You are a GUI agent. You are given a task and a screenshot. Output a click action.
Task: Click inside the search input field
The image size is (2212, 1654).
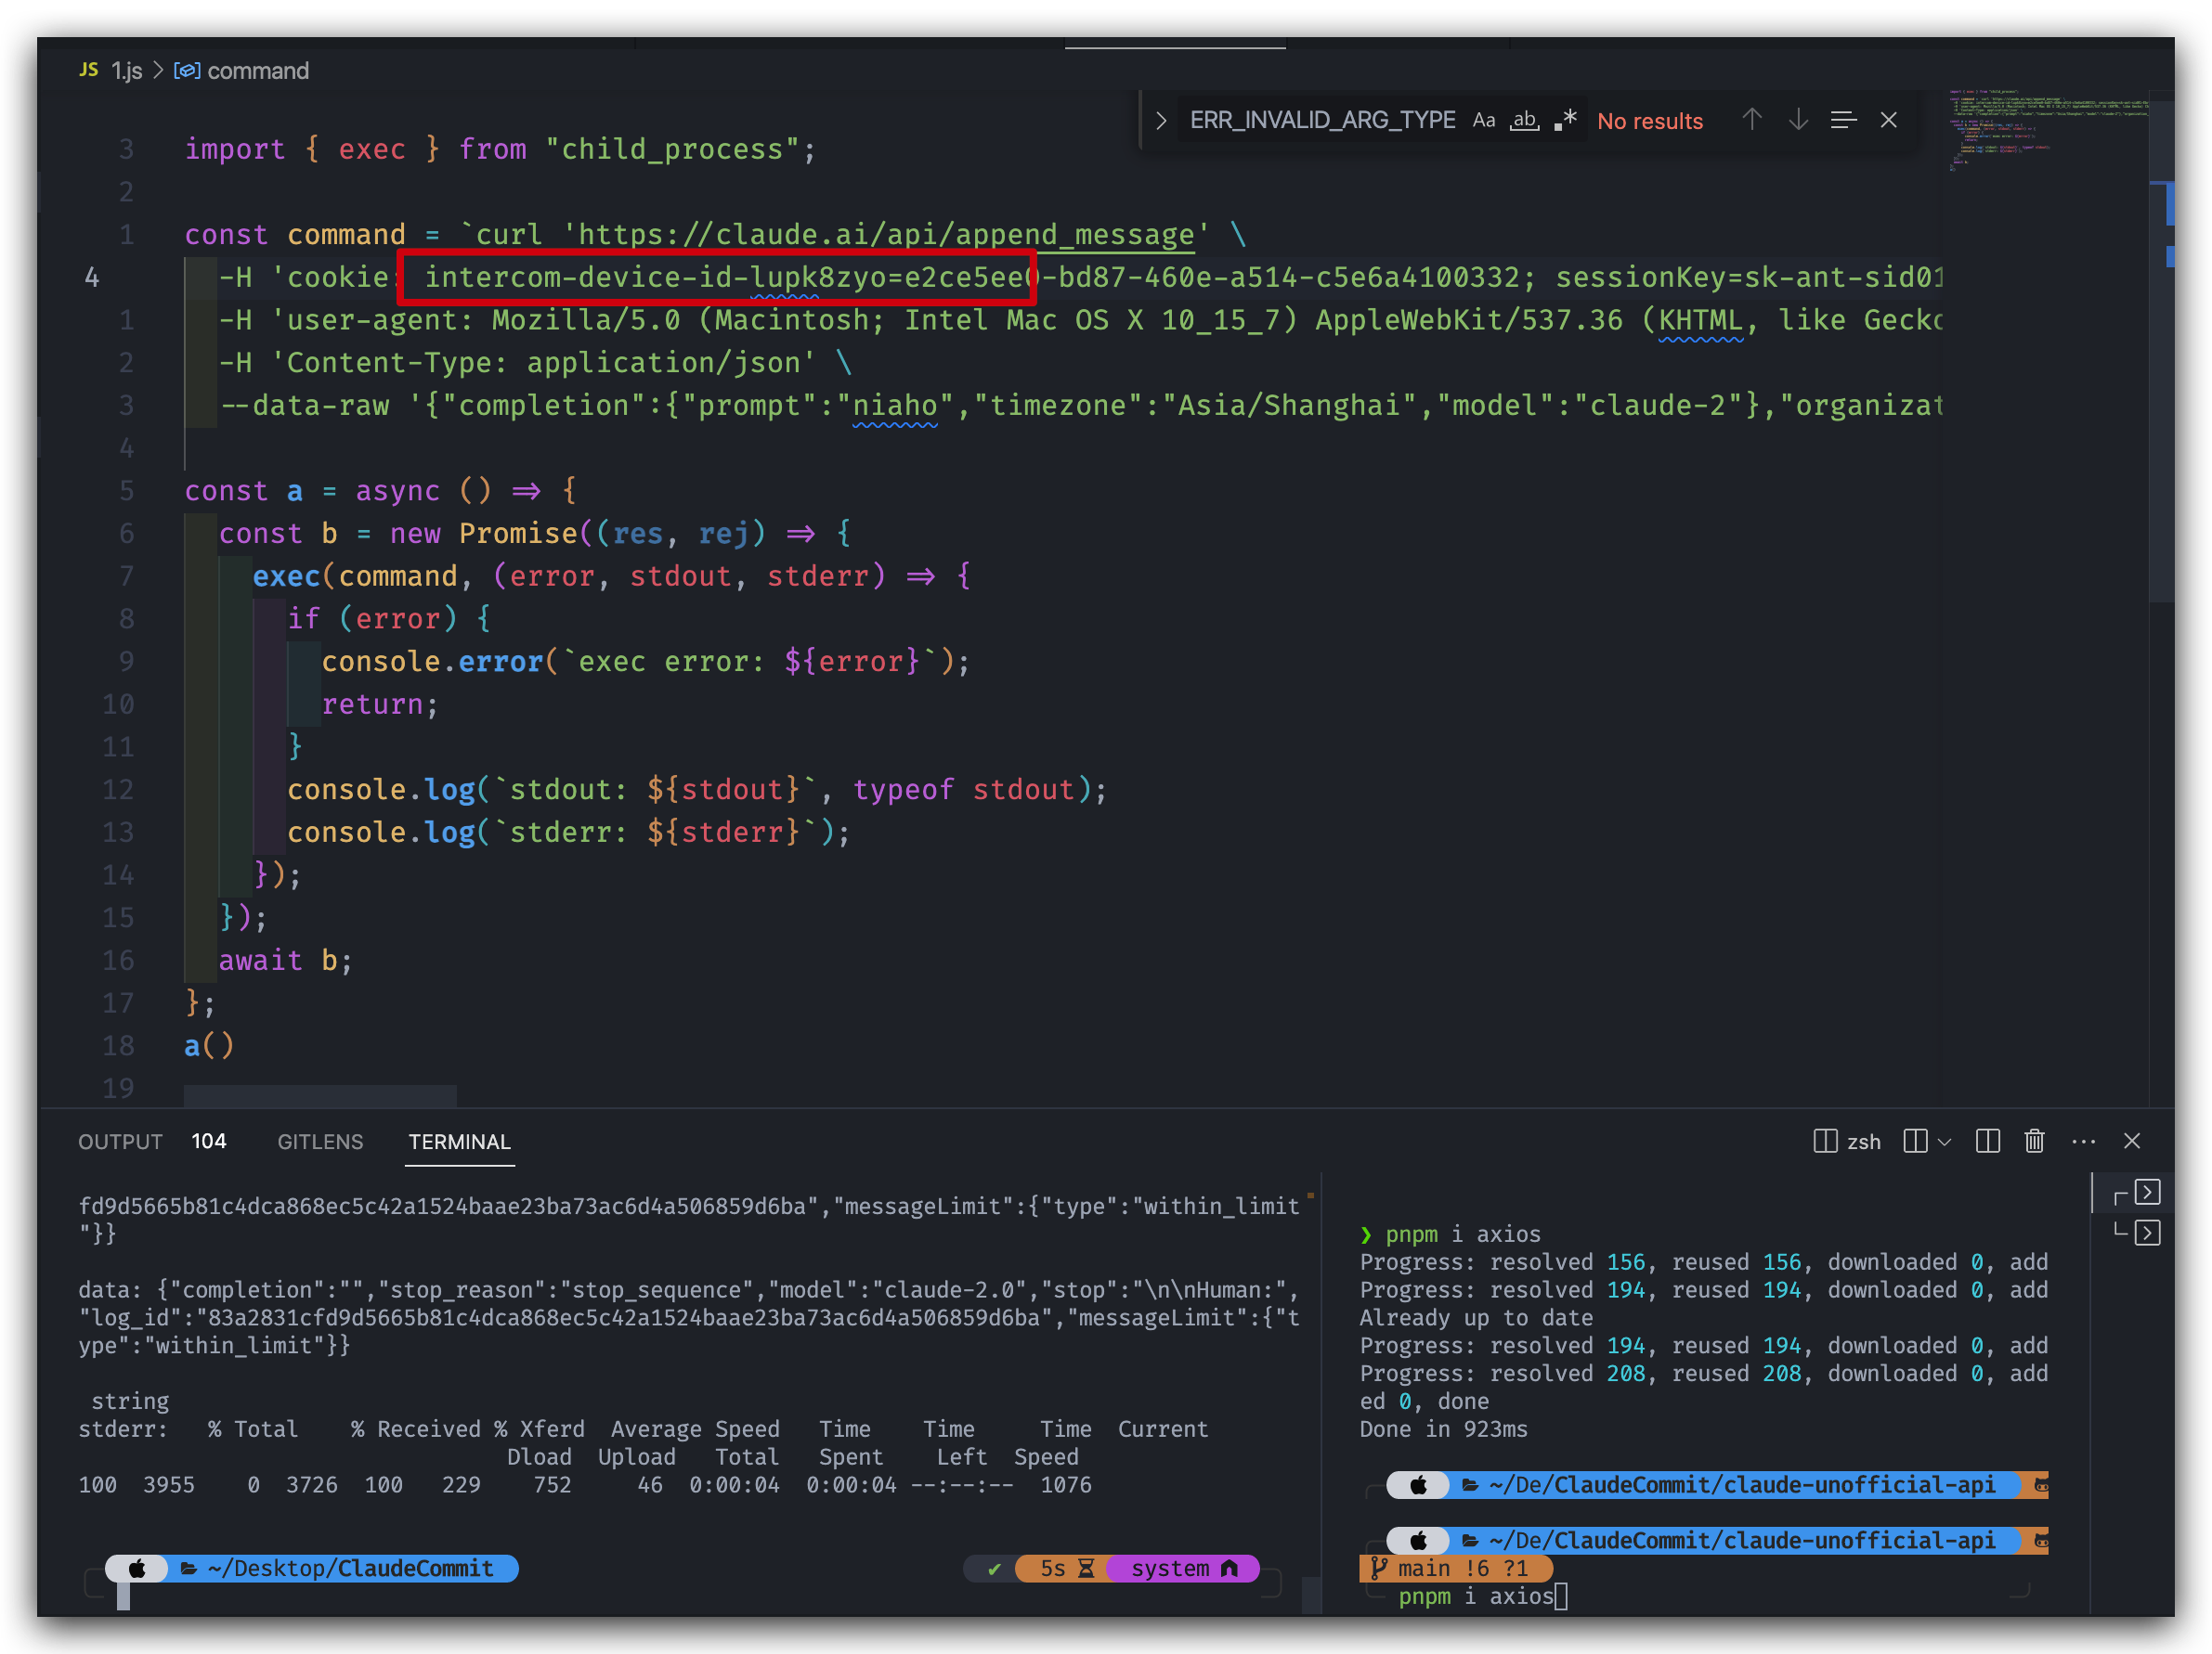1320,120
